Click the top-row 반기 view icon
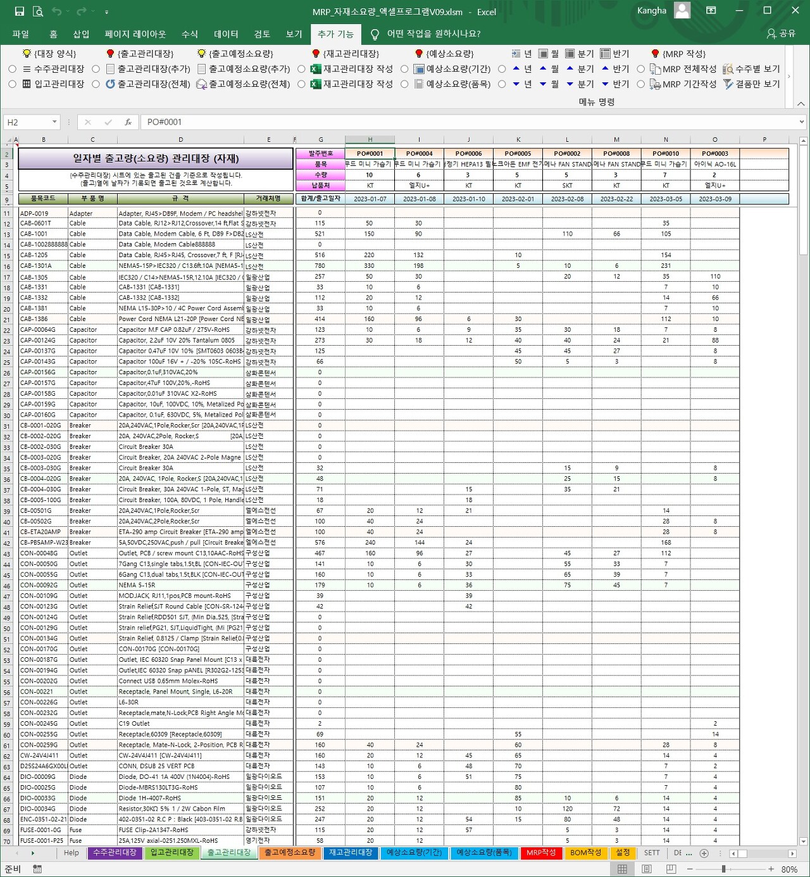 605,54
